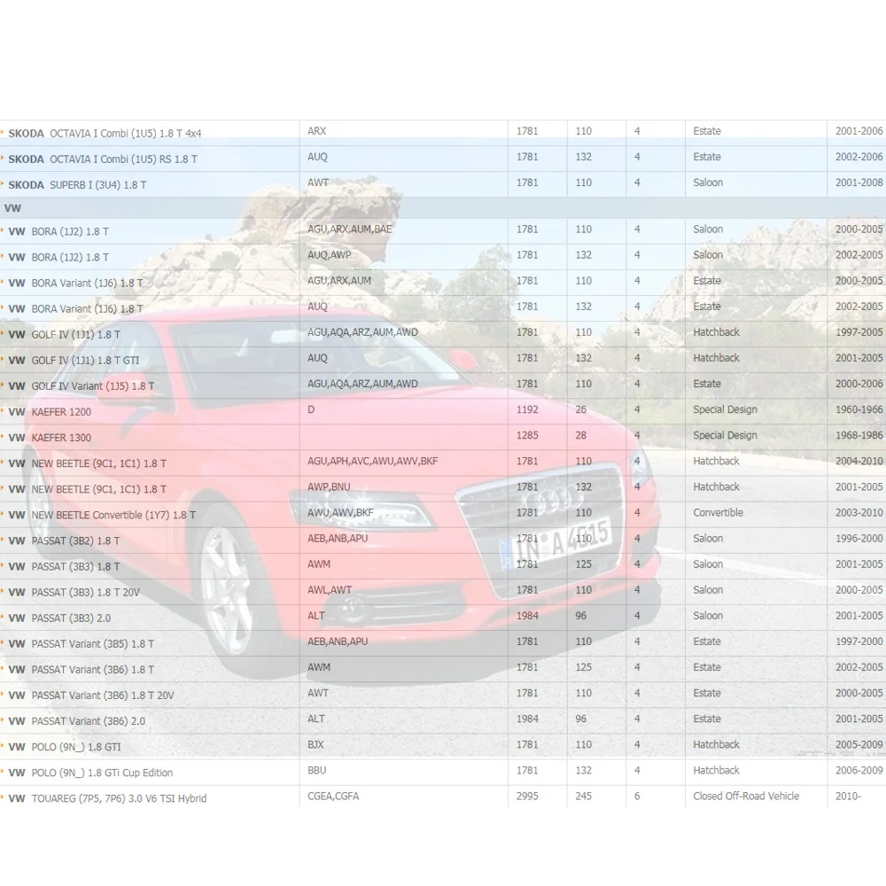Open VW GOLF IV Variant (1J5) 1.8 T

[82, 386]
